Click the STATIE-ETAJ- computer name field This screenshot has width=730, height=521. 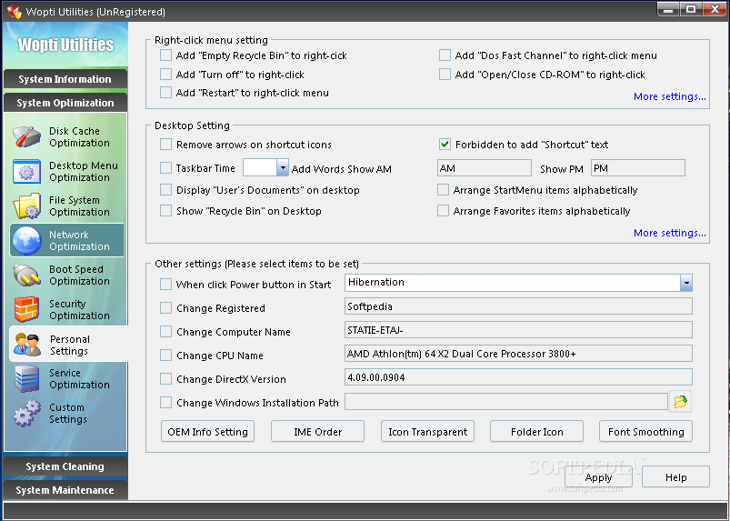point(518,330)
